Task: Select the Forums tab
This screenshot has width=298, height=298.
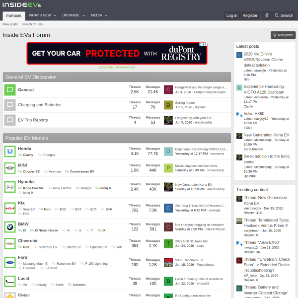Action: point(14,16)
